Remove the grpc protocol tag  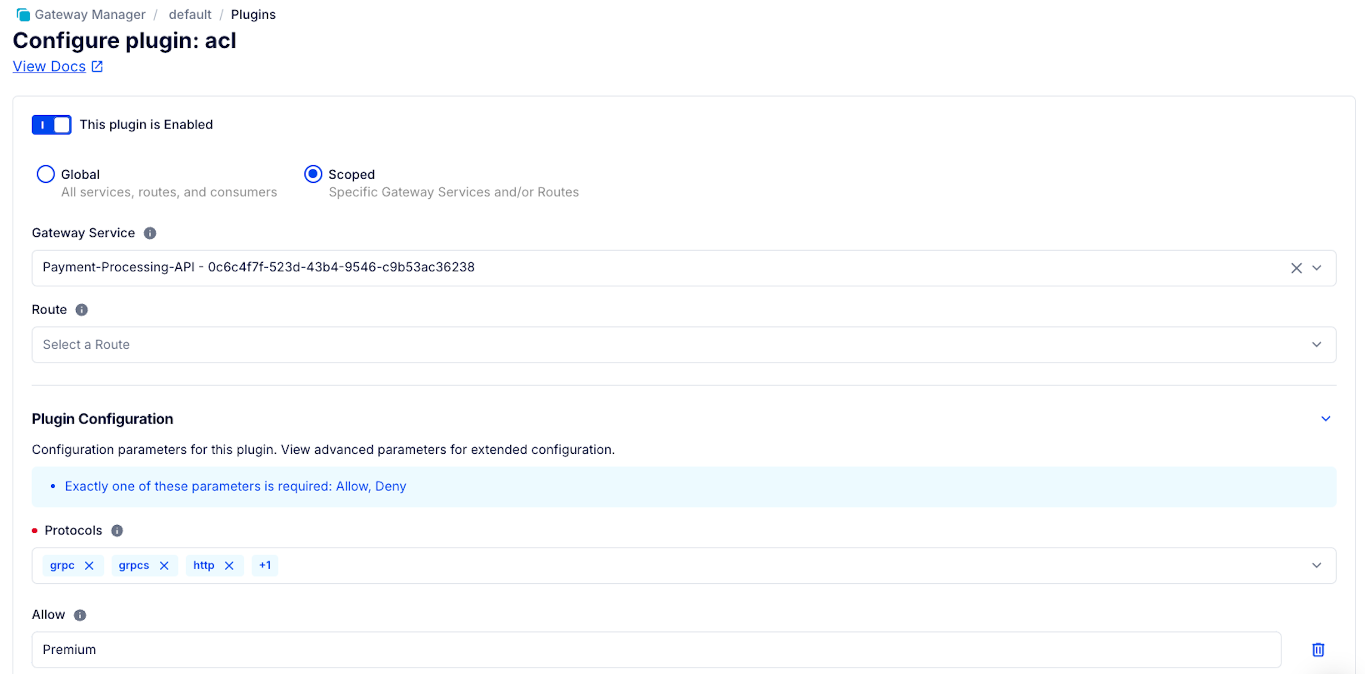pyautogui.click(x=89, y=565)
